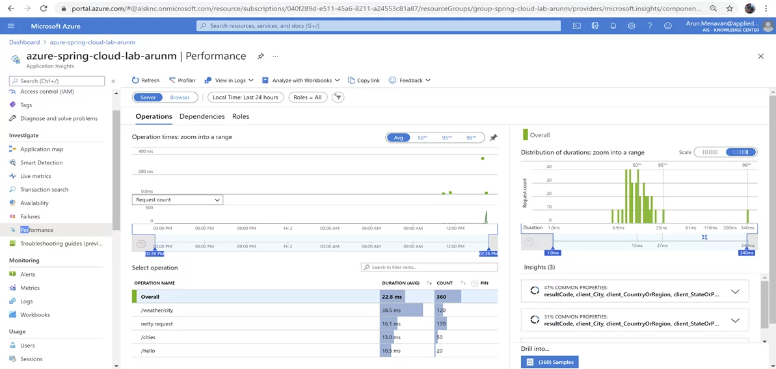Click the browser reload button
The image size is (776, 369).
pos(44,8)
